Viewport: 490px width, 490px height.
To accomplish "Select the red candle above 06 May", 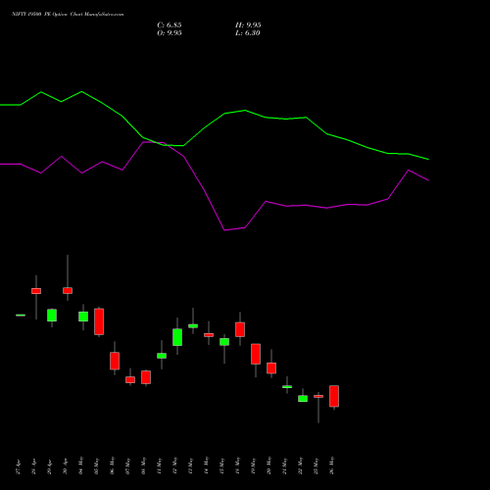I will [115, 361].
